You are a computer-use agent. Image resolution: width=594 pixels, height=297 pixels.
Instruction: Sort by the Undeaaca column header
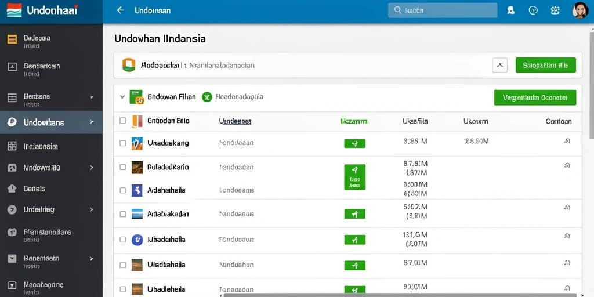pyautogui.click(x=236, y=121)
